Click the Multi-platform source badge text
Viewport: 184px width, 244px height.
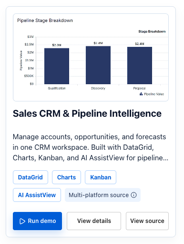pyautogui.click(x=99, y=195)
